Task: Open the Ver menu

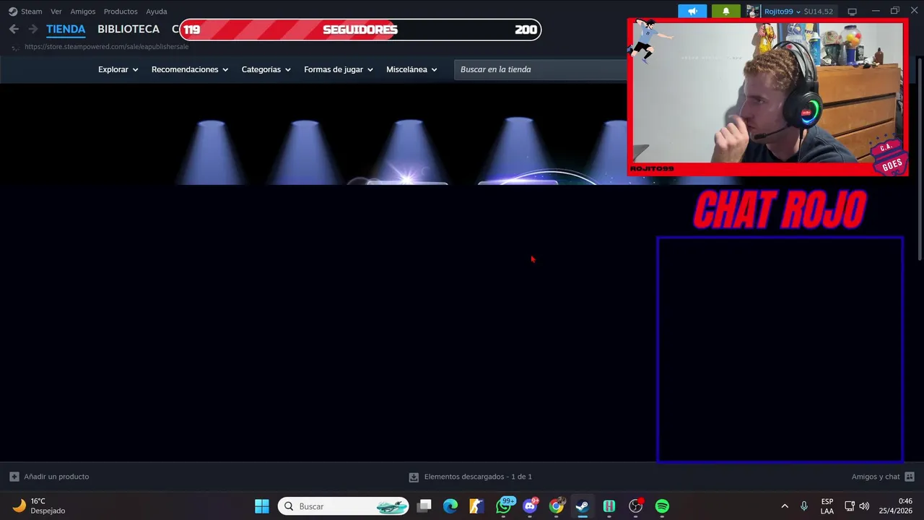Action: pos(56,12)
